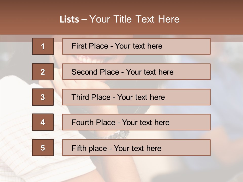Click the brown title banner area
243x182 pixels.
121,17
